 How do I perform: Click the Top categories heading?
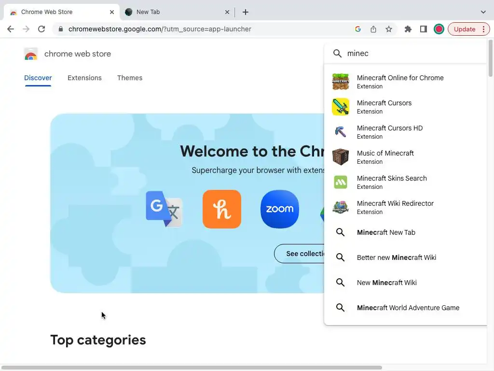(x=98, y=340)
